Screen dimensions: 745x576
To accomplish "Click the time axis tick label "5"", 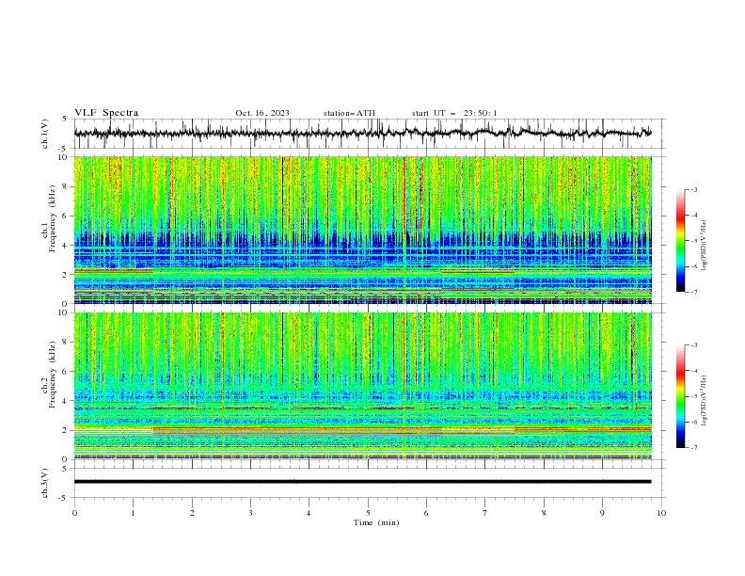I will point(368,513).
